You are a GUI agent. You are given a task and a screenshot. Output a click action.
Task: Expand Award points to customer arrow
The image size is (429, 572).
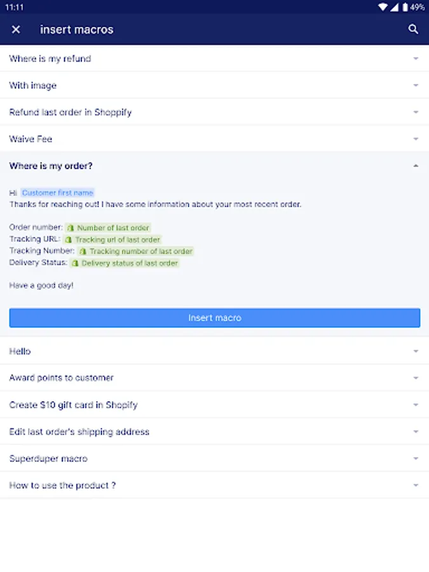[x=416, y=378]
